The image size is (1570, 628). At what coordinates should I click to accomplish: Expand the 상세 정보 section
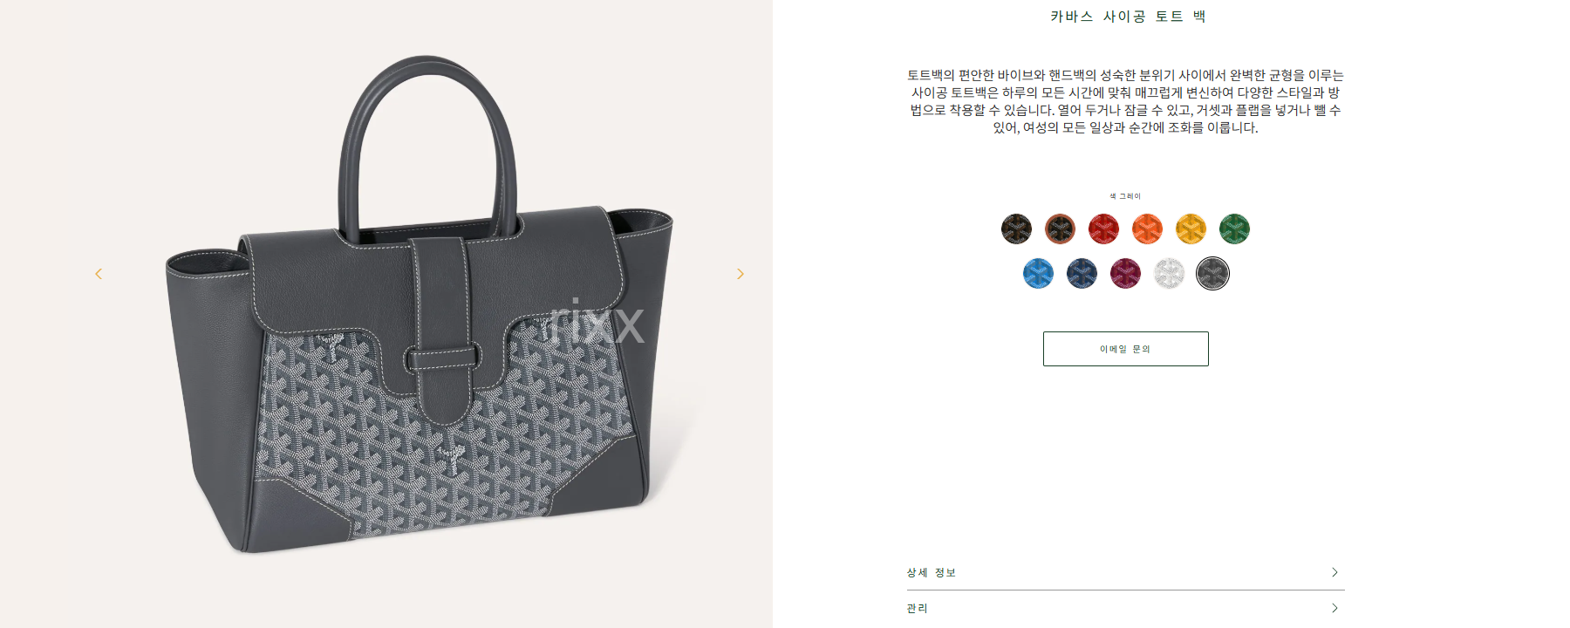pos(1125,572)
